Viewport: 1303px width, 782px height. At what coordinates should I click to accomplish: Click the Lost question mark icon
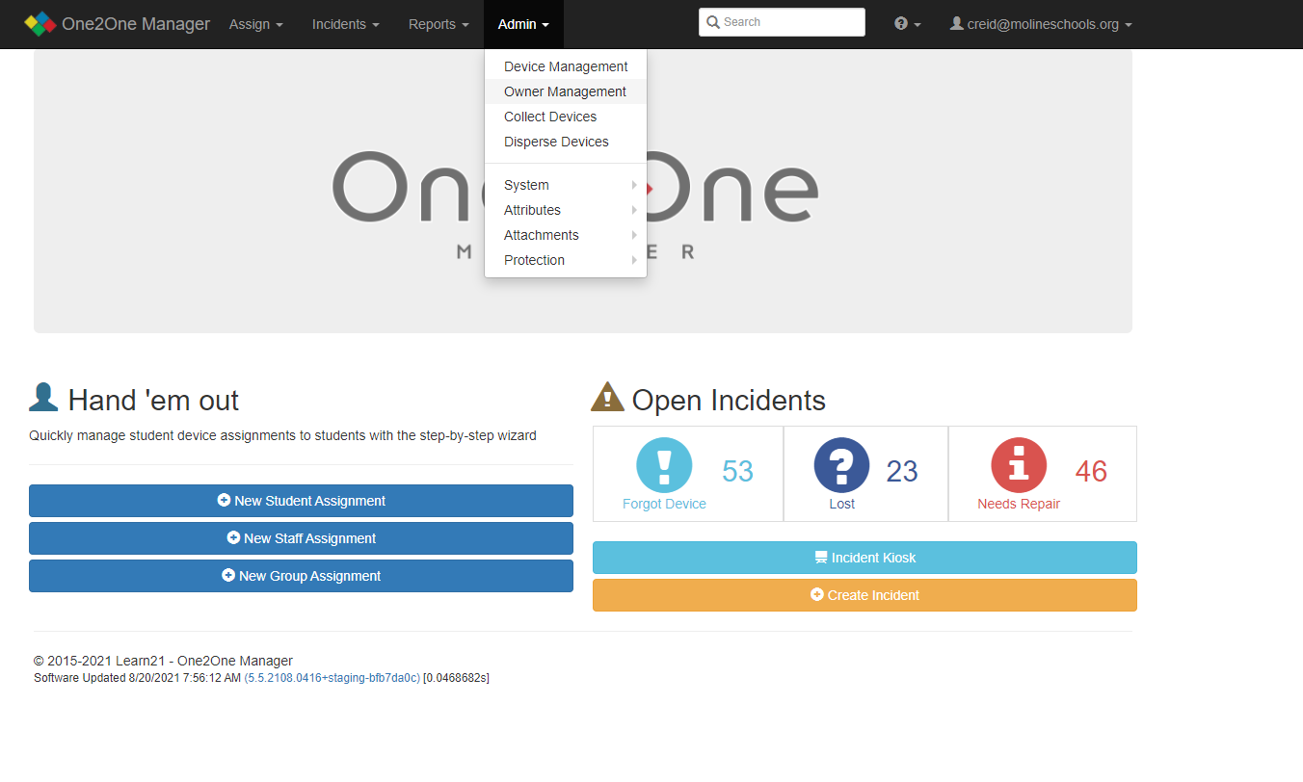(841, 465)
